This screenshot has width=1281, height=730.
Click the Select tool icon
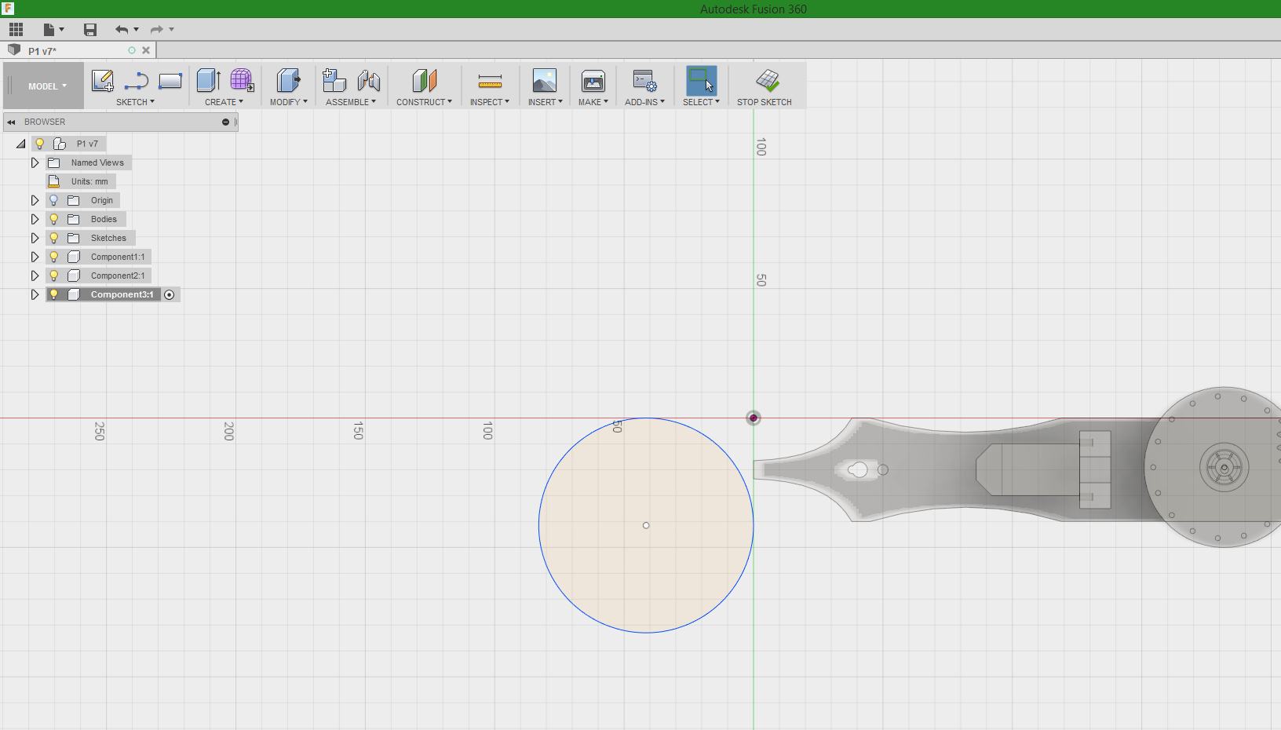[702, 80]
